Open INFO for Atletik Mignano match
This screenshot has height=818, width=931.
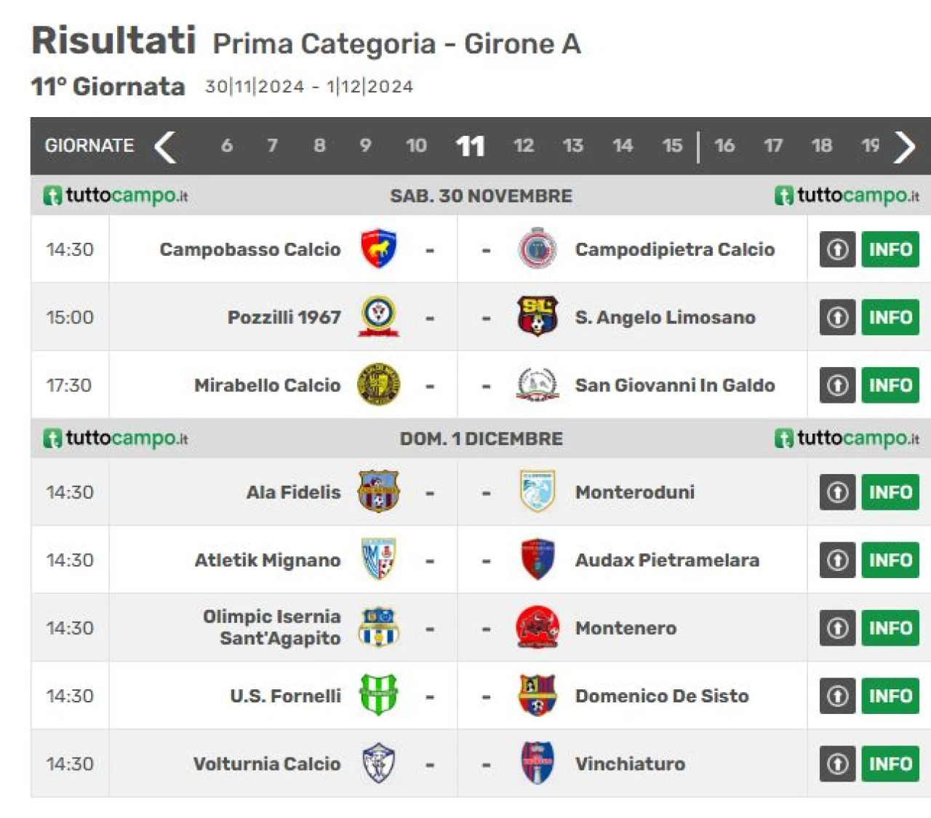(x=890, y=560)
